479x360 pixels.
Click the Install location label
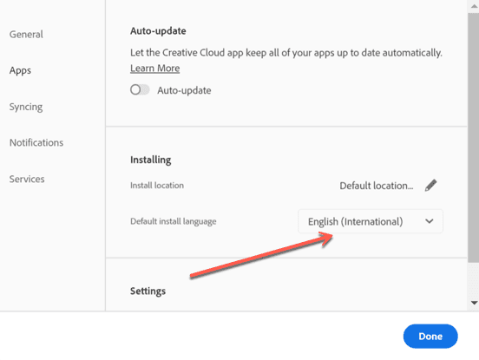157,186
